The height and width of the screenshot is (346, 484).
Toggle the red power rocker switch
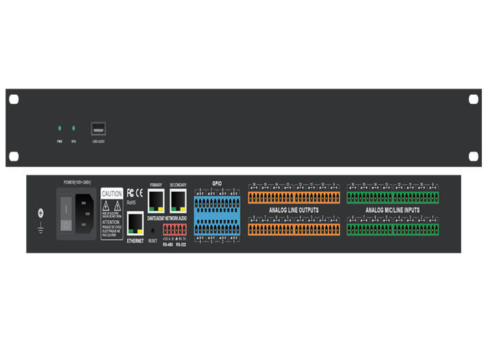(x=66, y=213)
